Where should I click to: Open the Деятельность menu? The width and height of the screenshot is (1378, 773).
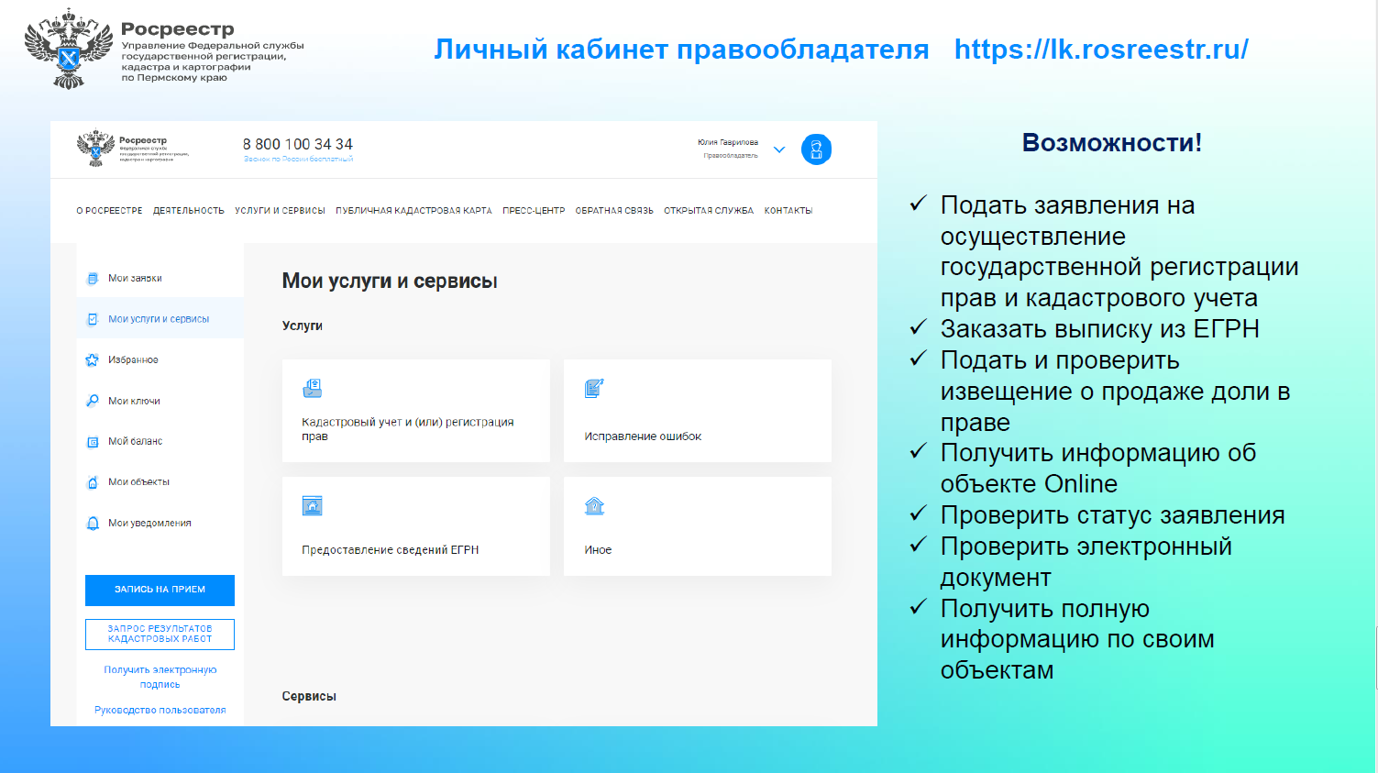(x=188, y=211)
